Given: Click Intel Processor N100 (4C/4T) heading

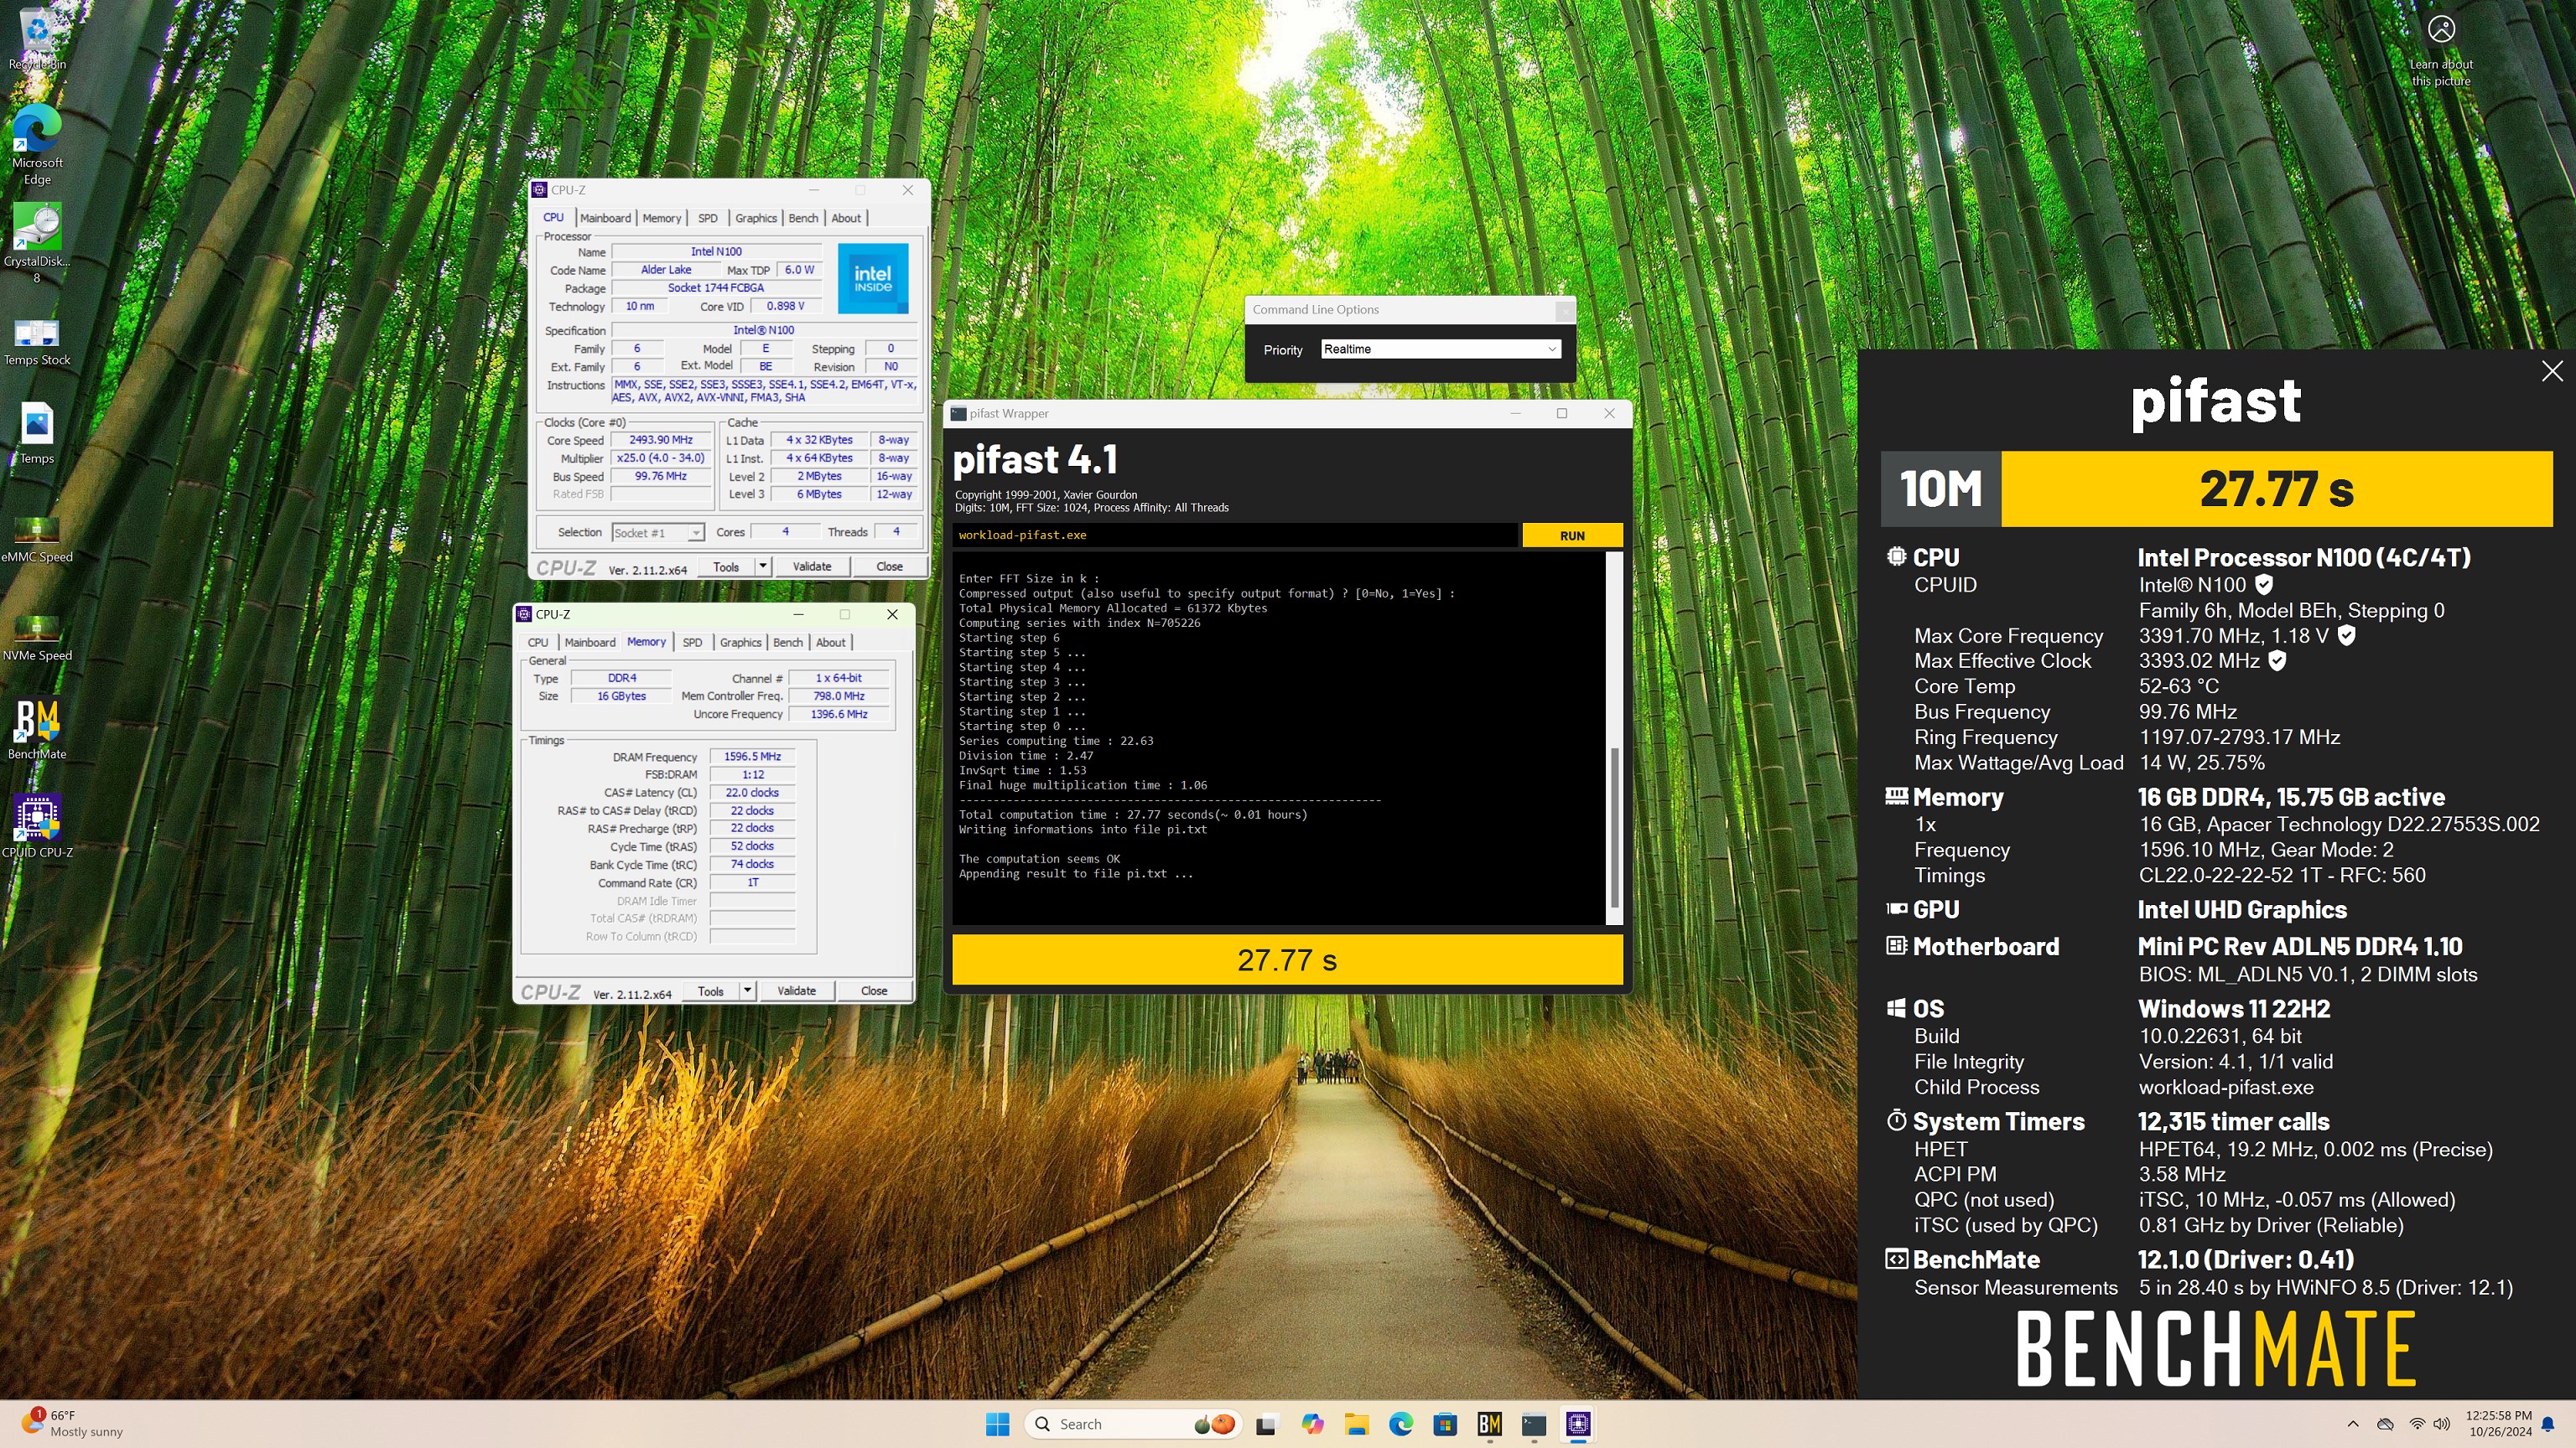Looking at the screenshot, I should coord(2304,557).
